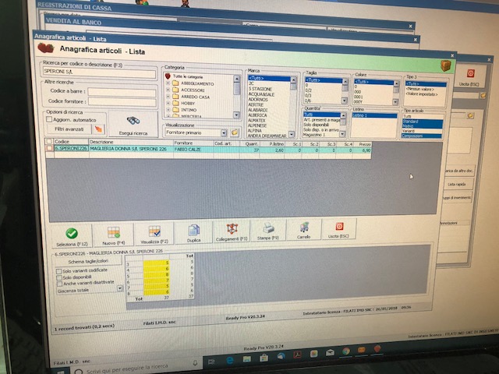Open the Giacenza totale dropdown
Viewport: 499px width, 374px height.
coord(119,288)
